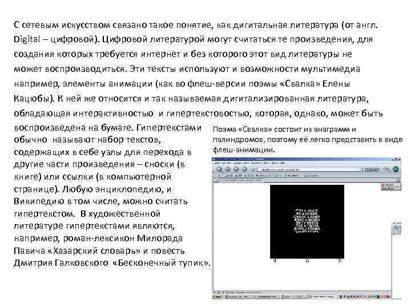The image size is (411, 308).
Task: Select the first taskbar window button
Action: tap(237, 297)
